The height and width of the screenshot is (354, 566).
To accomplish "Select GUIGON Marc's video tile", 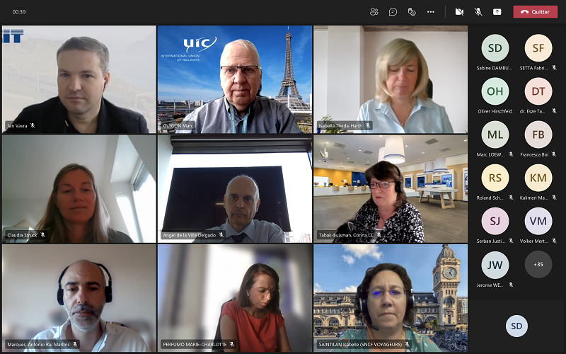I will [x=234, y=79].
